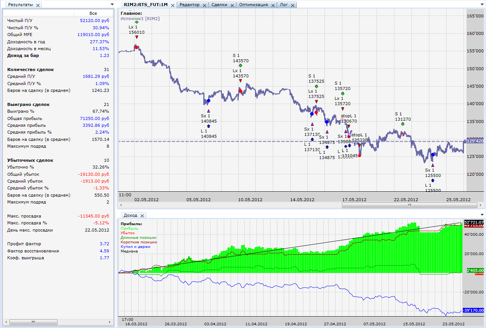This screenshot has height=328, width=486.
Task: Open the Доход panel dropdown arrow
Action: point(482,215)
